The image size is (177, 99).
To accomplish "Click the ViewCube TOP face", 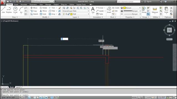I will point(169,30).
